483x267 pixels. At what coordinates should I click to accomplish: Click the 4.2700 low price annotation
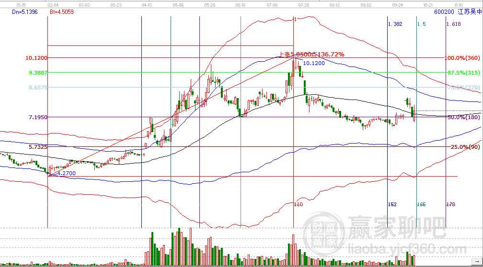pos(67,174)
